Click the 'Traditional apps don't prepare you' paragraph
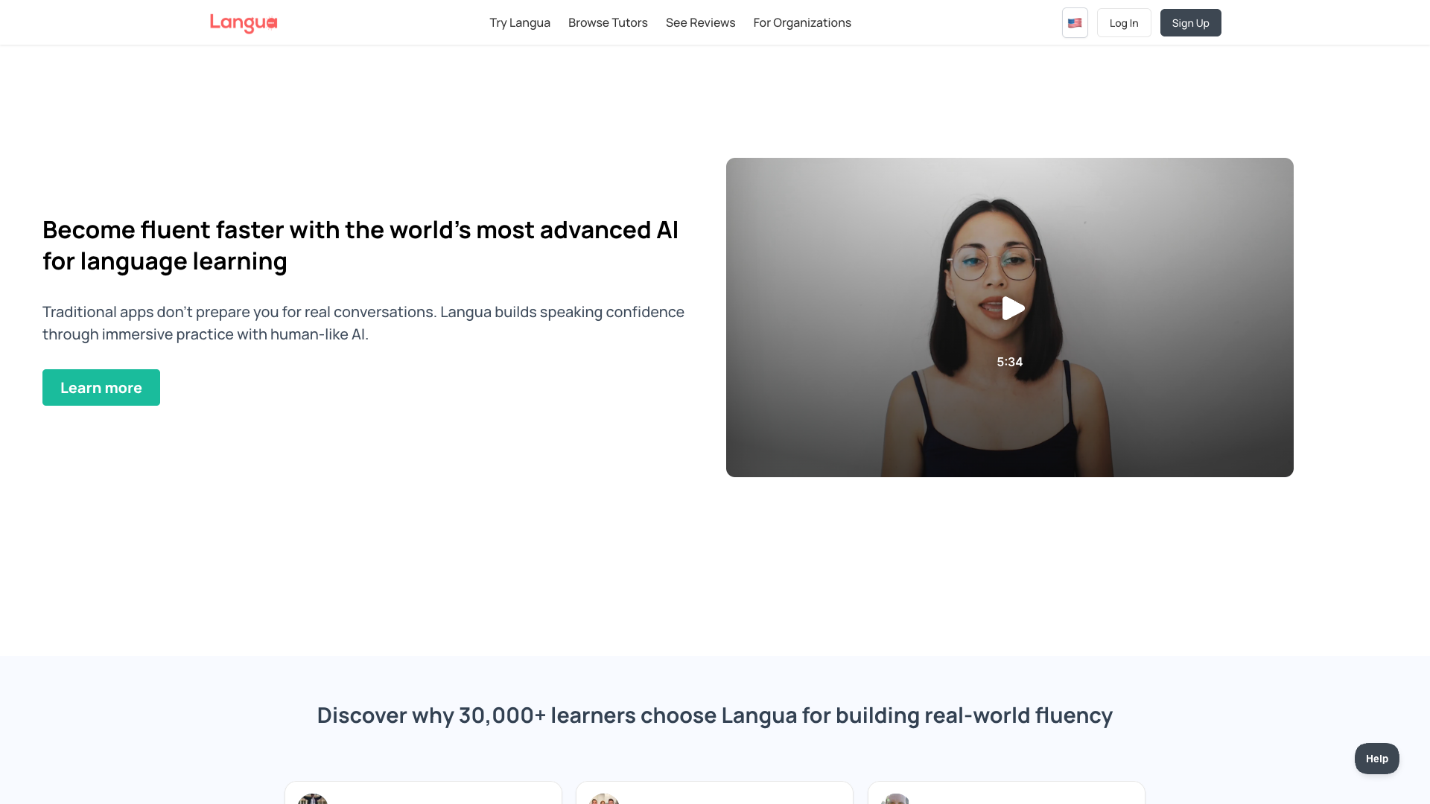 (x=363, y=323)
